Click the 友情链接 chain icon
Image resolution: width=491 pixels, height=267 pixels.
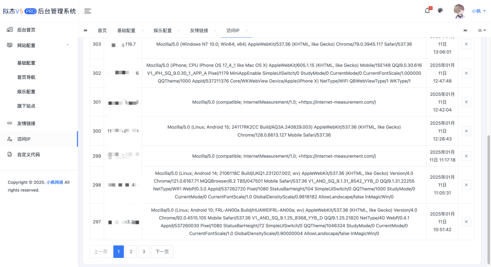coord(10,123)
